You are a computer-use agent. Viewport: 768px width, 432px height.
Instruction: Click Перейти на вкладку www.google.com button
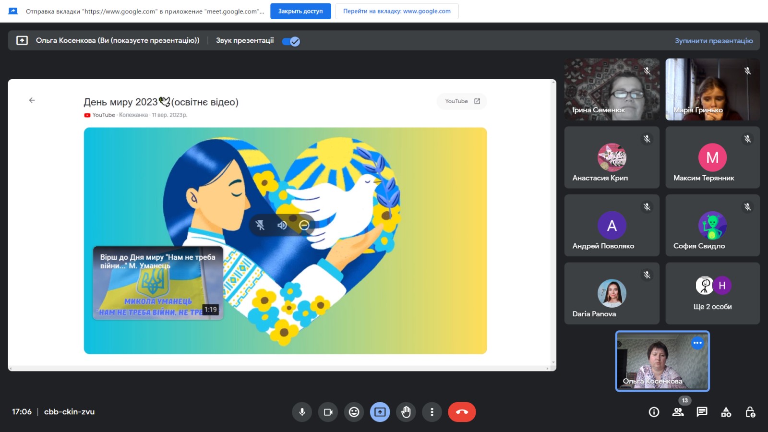tap(396, 11)
